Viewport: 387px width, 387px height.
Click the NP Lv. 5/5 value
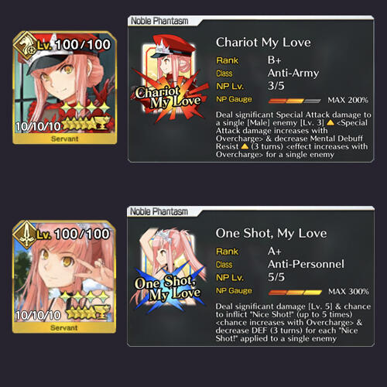276,277
